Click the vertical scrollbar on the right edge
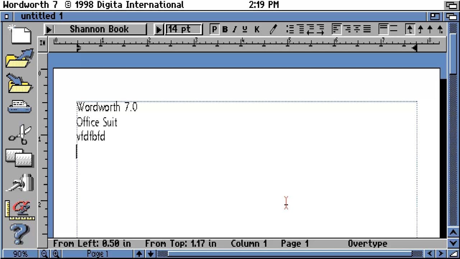 point(452,124)
